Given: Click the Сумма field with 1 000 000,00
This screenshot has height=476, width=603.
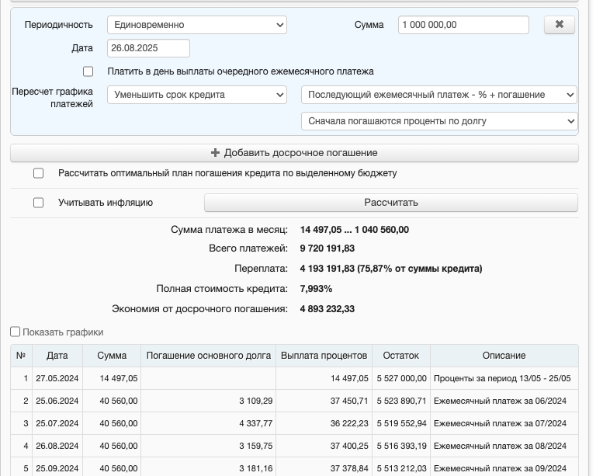Looking at the screenshot, I should (463, 25).
